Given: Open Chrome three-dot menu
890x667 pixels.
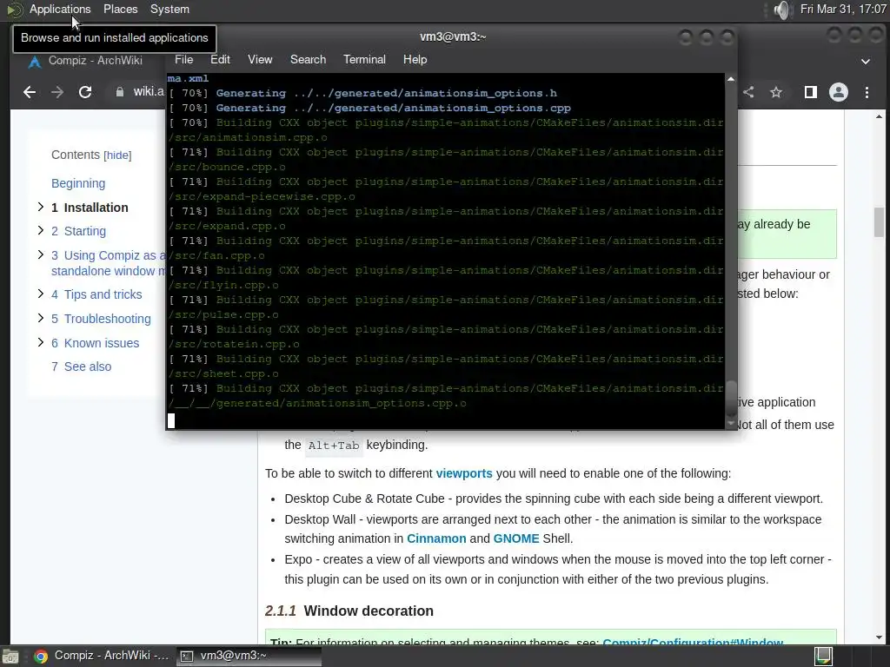Looking at the screenshot, I should 867,92.
